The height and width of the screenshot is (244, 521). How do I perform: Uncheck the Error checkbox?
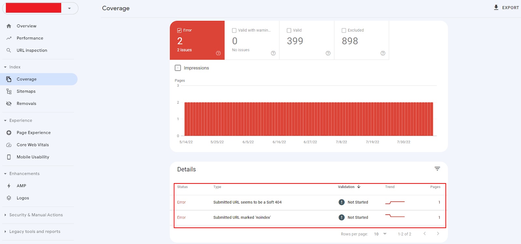click(x=179, y=30)
